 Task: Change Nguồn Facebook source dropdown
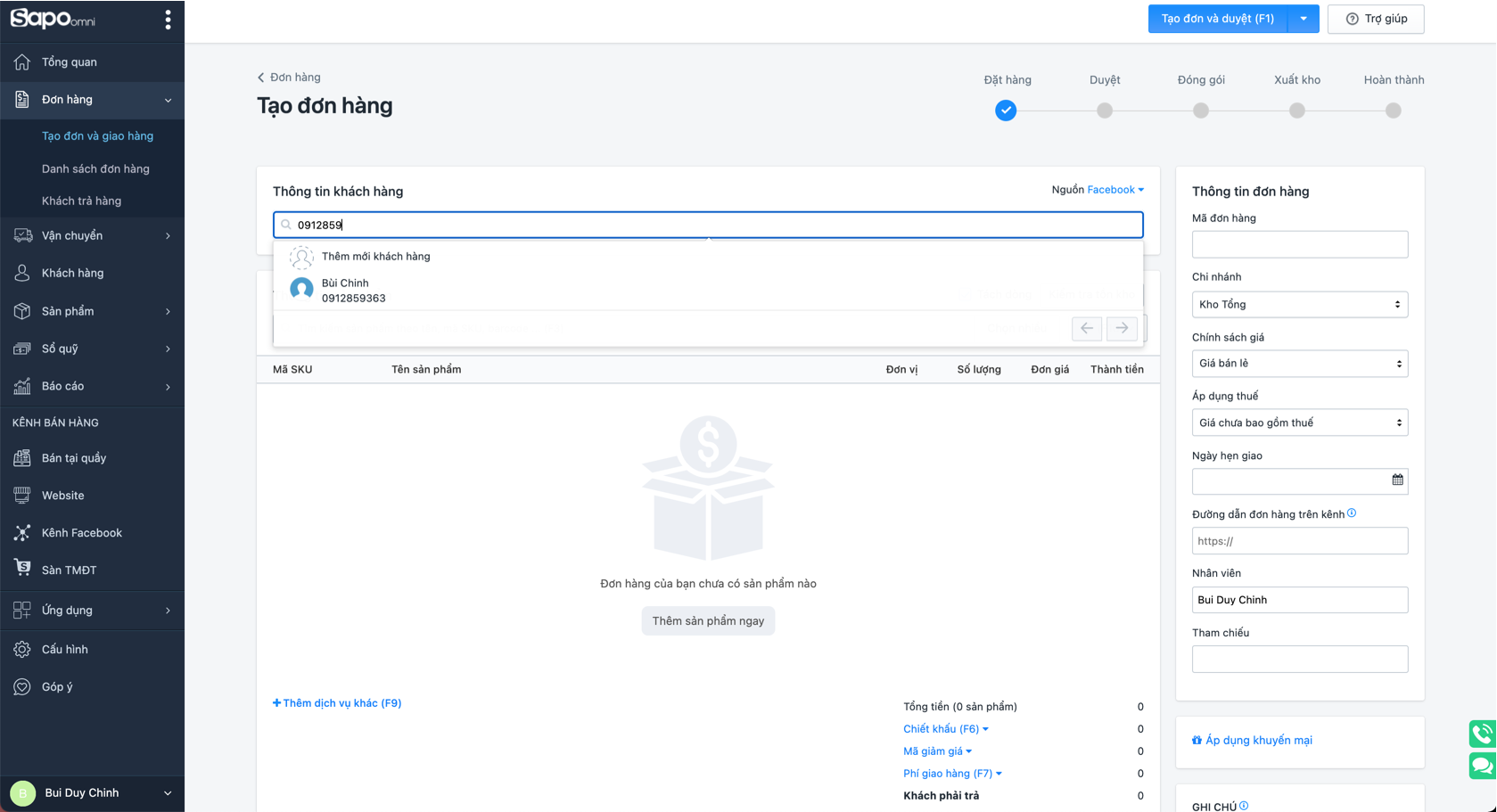click(x=1115, y=190)
